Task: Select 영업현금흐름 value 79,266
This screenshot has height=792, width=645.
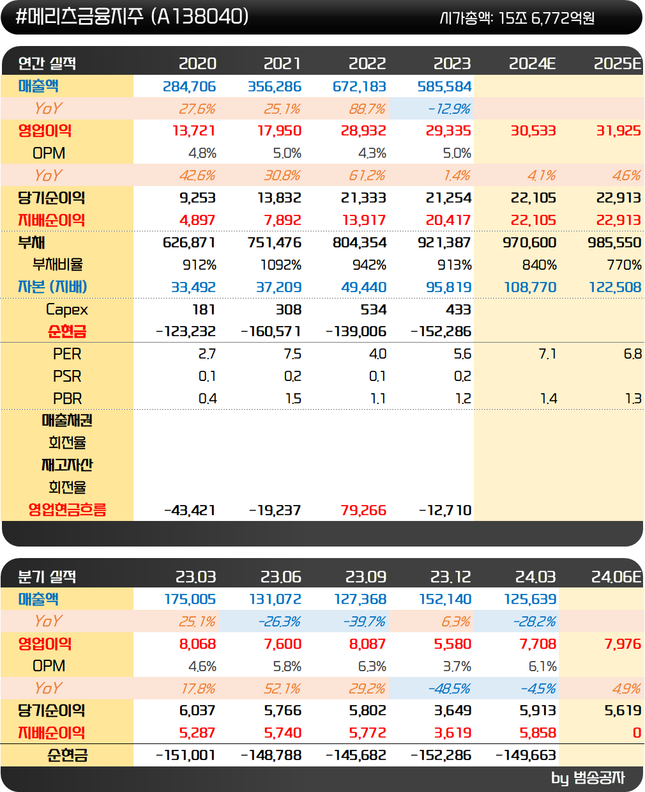Action: 363,510
